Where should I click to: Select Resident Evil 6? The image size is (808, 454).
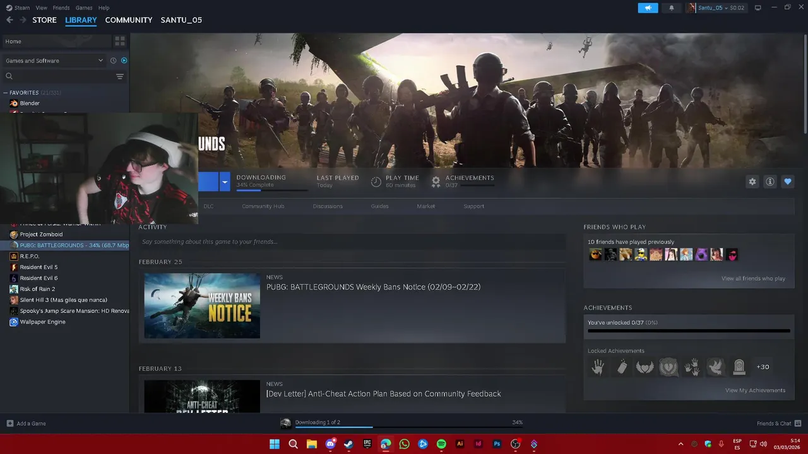39,278
